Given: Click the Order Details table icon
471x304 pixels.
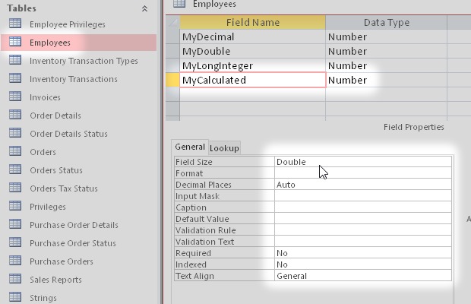Looking at the screenshot, I should pyautogui.click(x=14, y=116).
